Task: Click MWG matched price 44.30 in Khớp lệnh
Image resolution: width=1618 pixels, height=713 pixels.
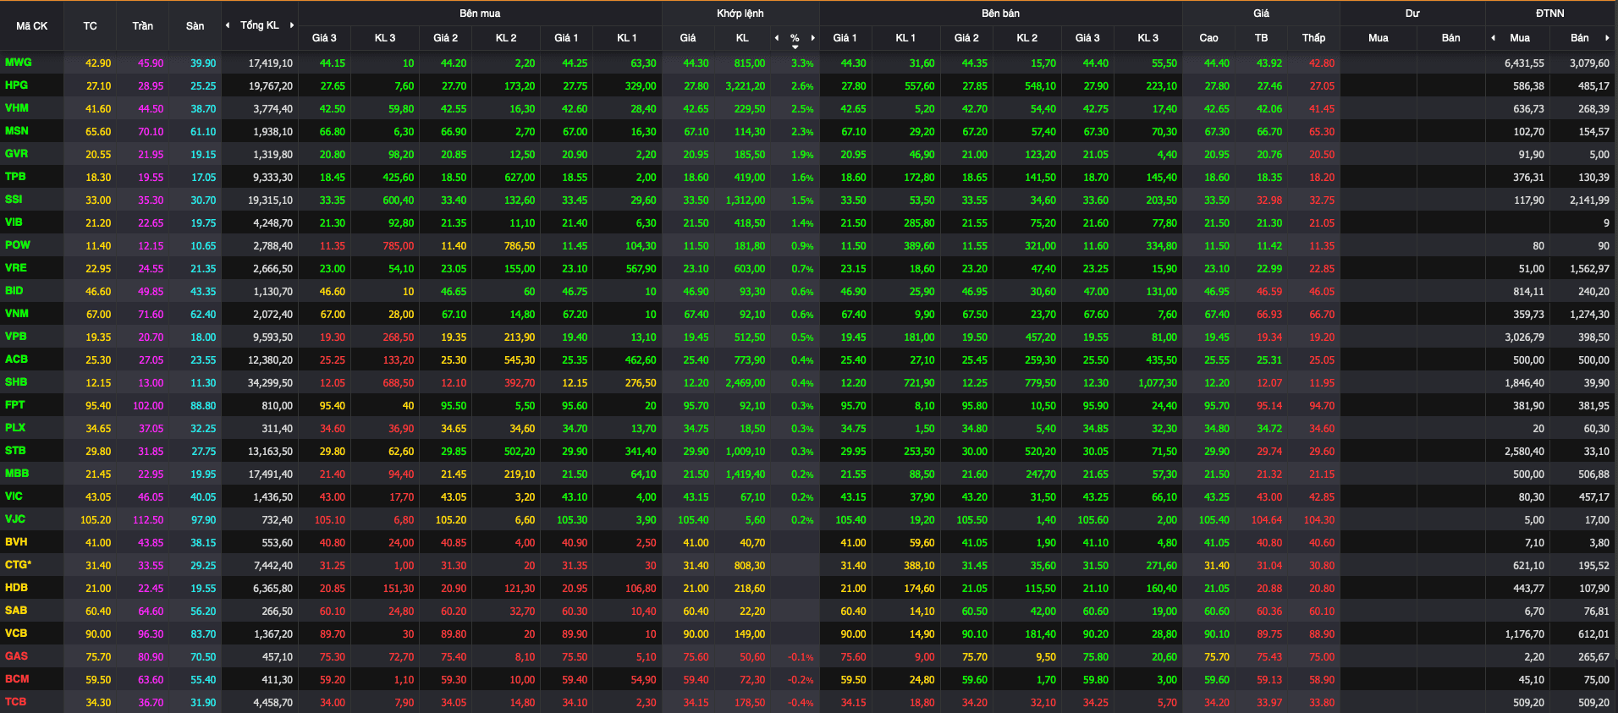Action: pyautogui.click(x=696, y=63)
